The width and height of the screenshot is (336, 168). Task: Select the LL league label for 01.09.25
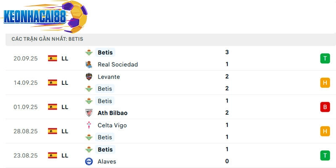pyautogui.click(x=65, y=107)
